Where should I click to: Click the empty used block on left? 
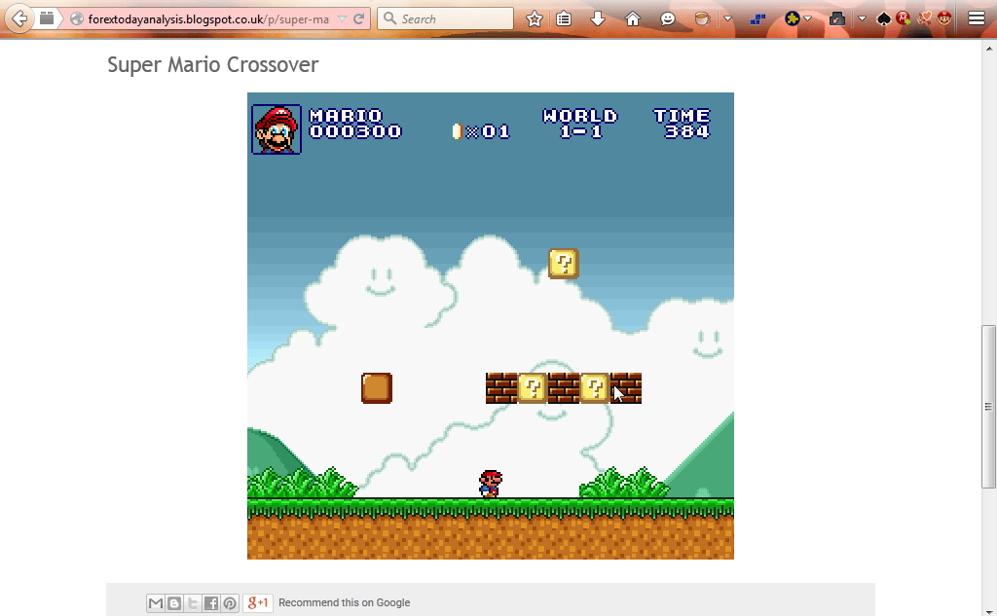(377, 387)
